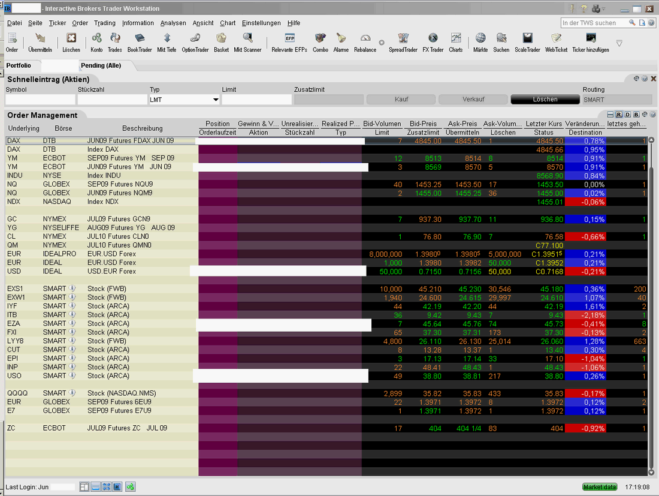Open the Einstellungen menu

point(261,23)
